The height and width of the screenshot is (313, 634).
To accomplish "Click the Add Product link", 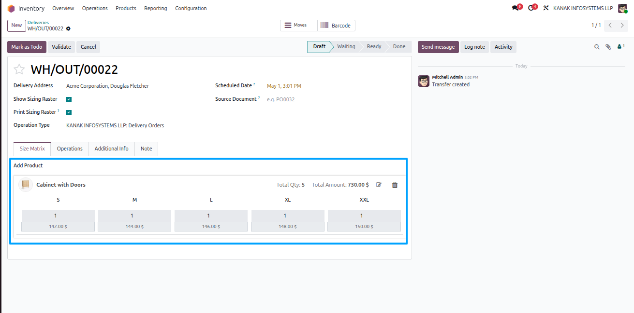I will coord(28,165).
